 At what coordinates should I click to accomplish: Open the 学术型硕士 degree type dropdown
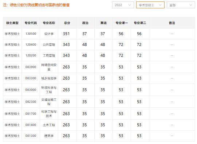pos(150,5)
